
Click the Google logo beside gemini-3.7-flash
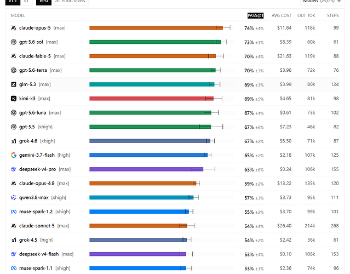click(x=14, y=155)
